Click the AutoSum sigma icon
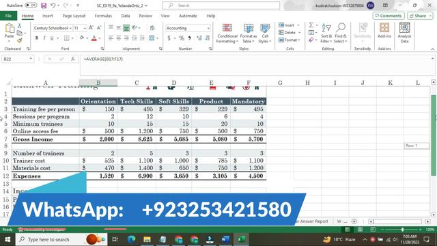437x246 pixels. point(311,25)
